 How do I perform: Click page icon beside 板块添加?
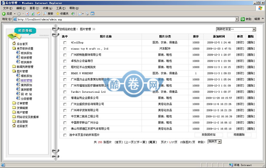[18, 53]
